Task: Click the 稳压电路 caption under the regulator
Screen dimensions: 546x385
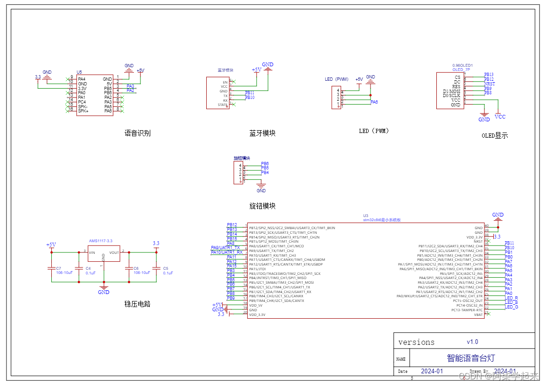Action: pos(137,304)
